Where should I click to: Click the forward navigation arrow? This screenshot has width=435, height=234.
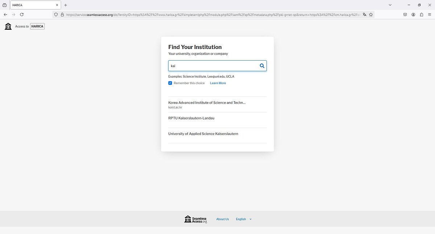pyautogui.click(x=14, y=15)
